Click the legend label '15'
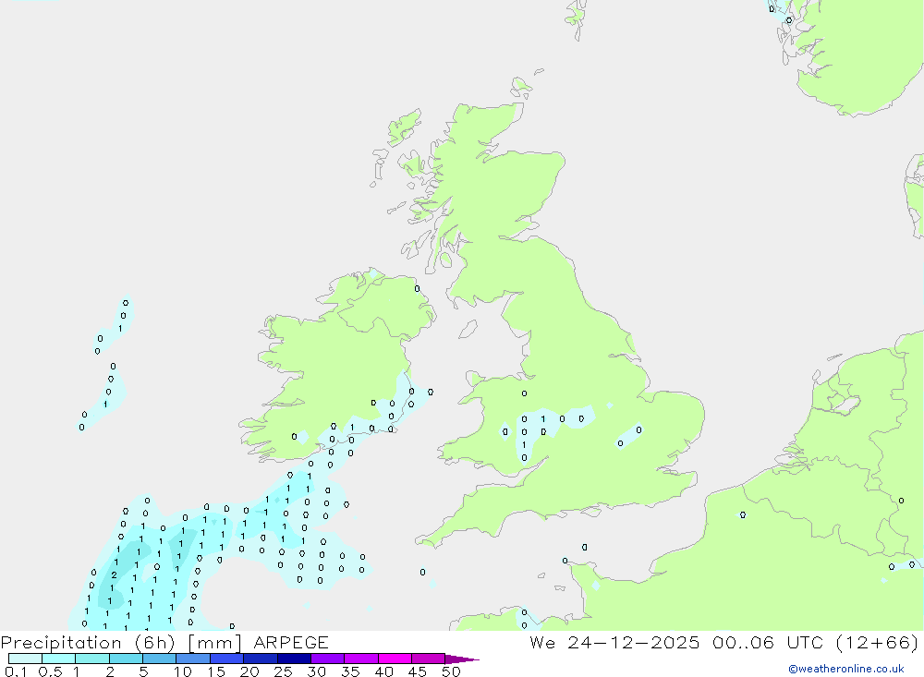Viewport: 924px width, 677px height. click(x=216, y=671)
